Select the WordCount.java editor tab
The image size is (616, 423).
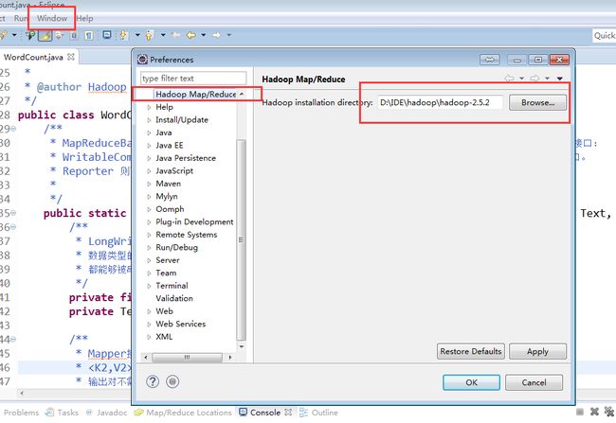coord(33,57)
